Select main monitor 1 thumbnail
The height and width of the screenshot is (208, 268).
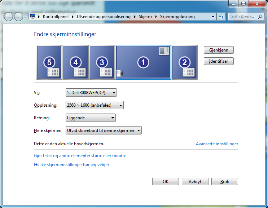pyautogui.click(x=143, y=62)
